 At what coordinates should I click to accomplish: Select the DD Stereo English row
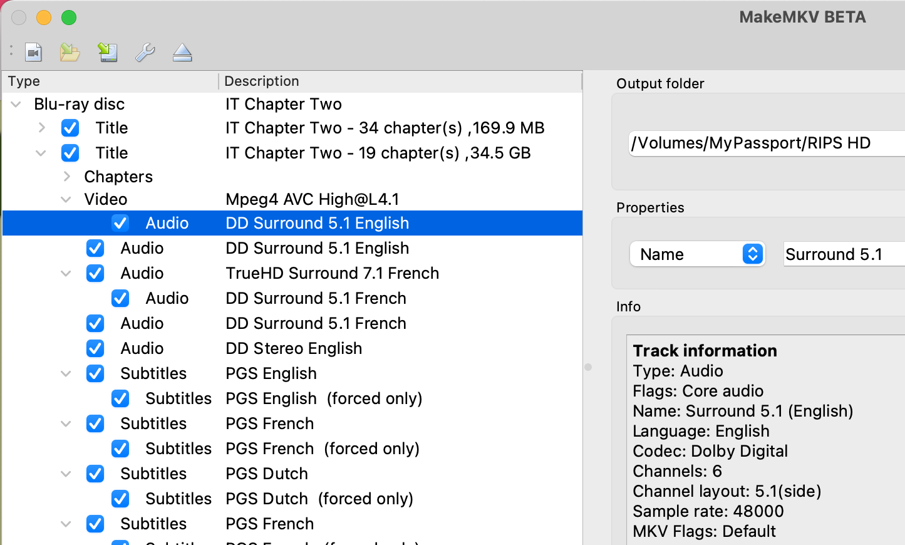[292, 348]
